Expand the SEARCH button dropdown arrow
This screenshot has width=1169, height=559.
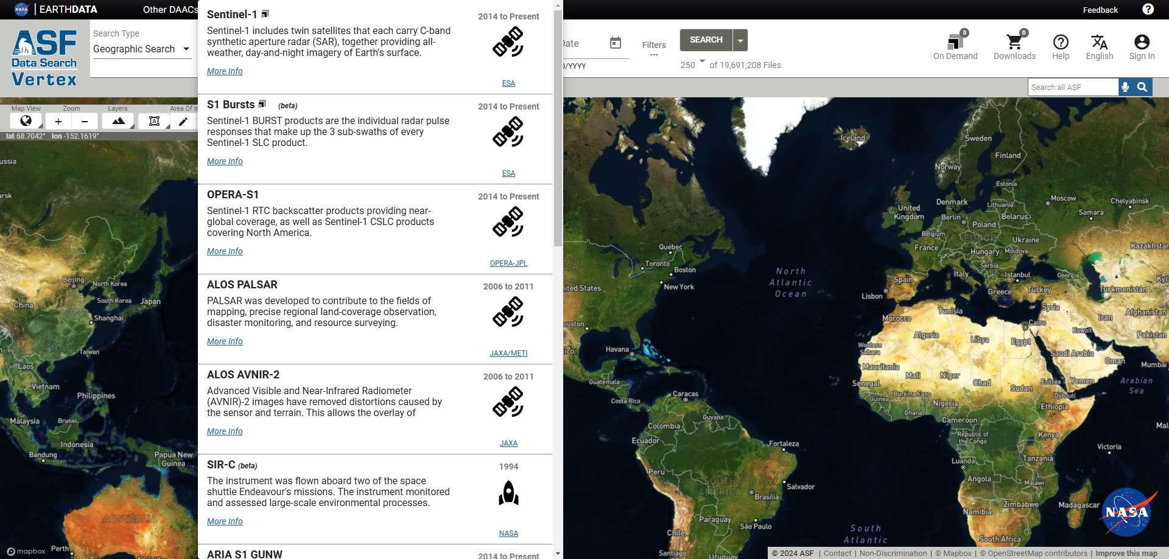pos(740,40)
